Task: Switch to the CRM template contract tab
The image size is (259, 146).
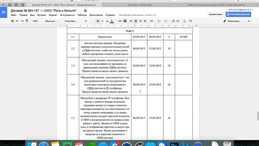Action: tap(217, 5)
